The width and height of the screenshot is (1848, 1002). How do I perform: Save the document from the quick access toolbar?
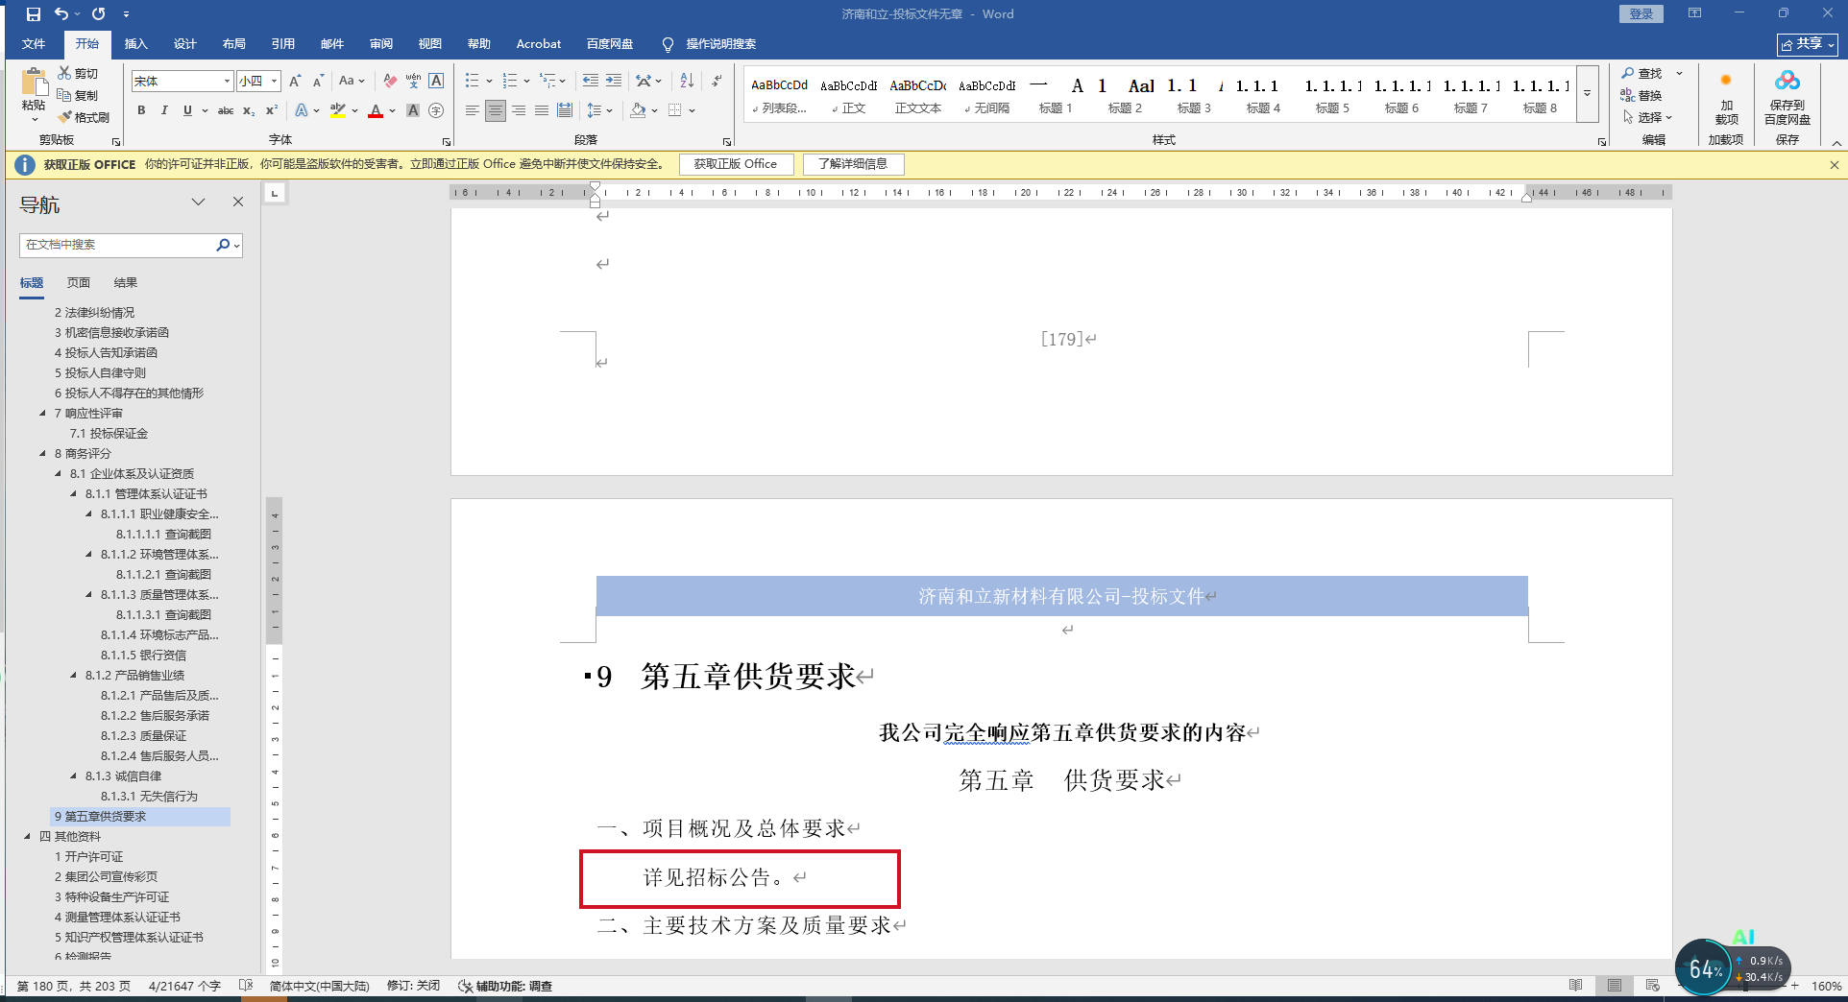point(34,14)
